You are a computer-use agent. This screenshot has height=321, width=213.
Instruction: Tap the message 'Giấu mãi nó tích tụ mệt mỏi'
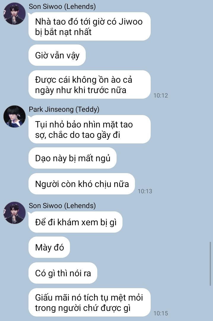pyautogui.click(x=90, y=302)
